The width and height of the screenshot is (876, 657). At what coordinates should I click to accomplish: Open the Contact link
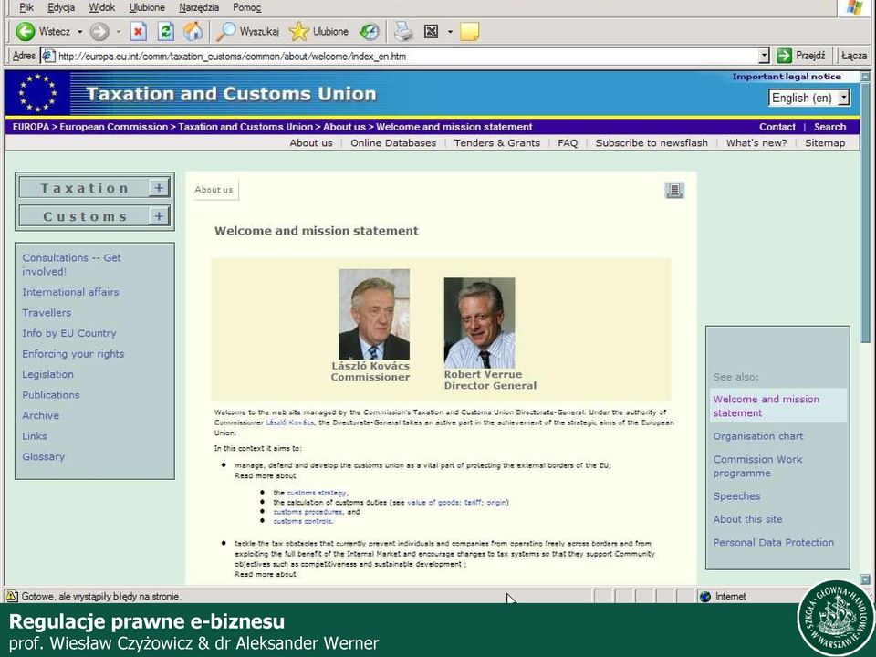(777, 127)
